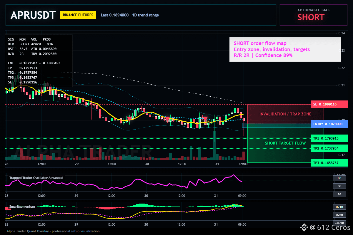The height and width of the screenshot is (235, 353).
Task: Click the latest red triangle short signal marker
Action: [x=205, y=119]
